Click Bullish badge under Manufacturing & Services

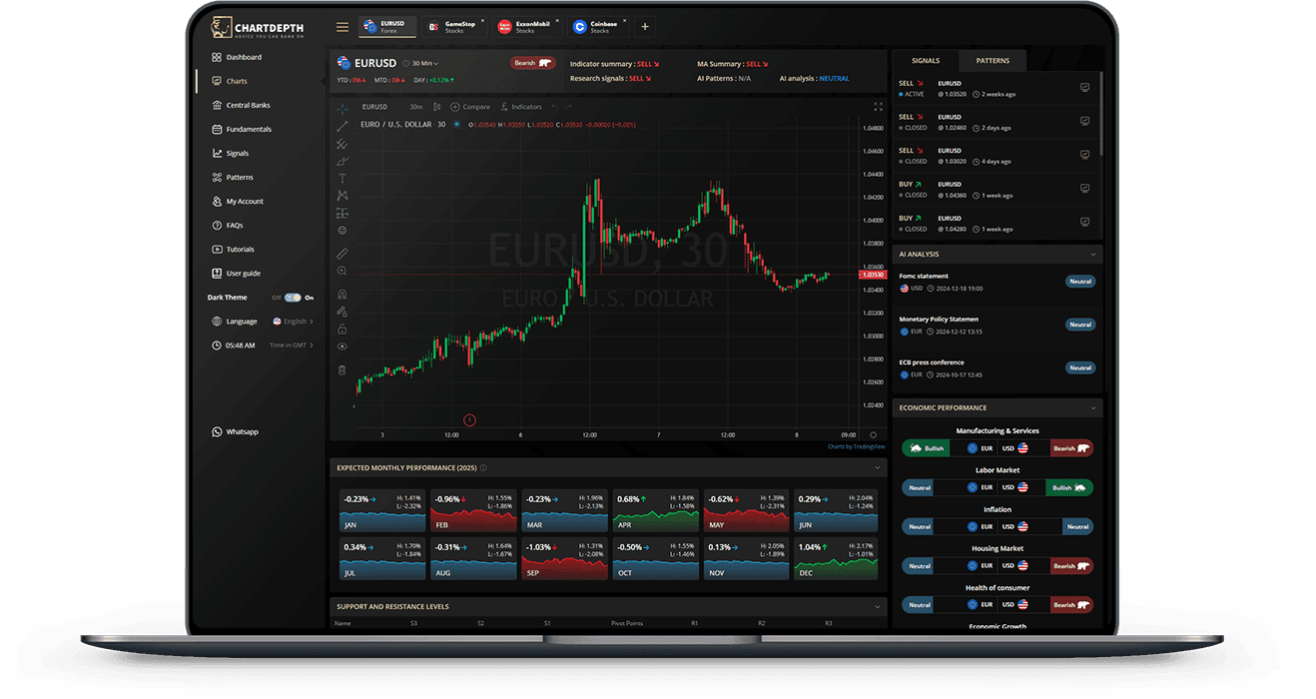click(926, 448)
